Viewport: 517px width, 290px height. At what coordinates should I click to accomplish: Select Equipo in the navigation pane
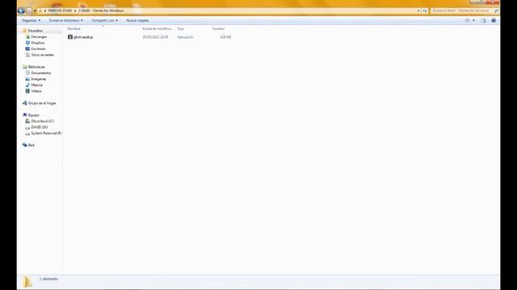[34, 115]
